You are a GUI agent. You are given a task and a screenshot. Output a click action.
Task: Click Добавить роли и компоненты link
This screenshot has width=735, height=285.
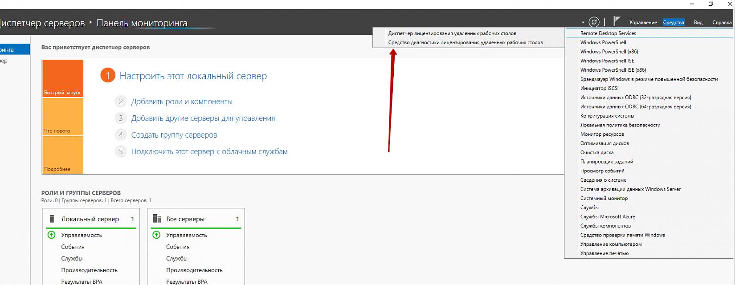click(182, 102)
